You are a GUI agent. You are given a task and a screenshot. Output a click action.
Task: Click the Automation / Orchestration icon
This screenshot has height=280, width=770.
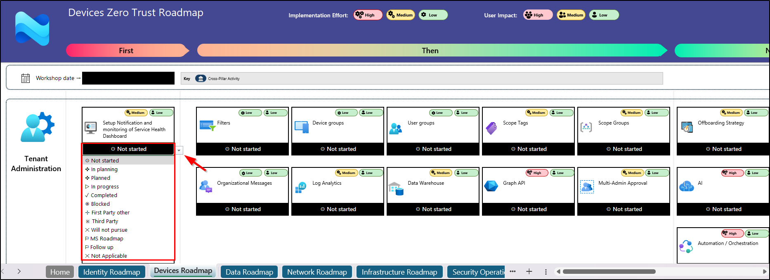(x=686, y=247)
